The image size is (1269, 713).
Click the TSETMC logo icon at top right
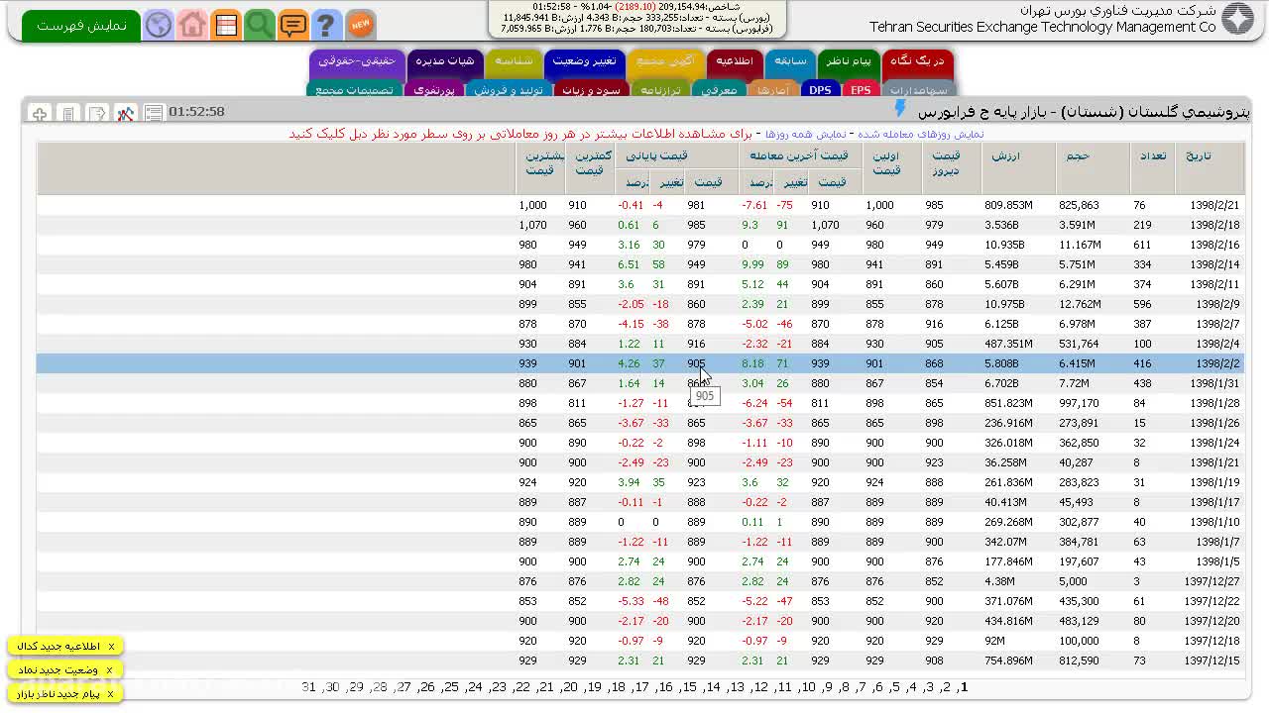[1237, 20]
